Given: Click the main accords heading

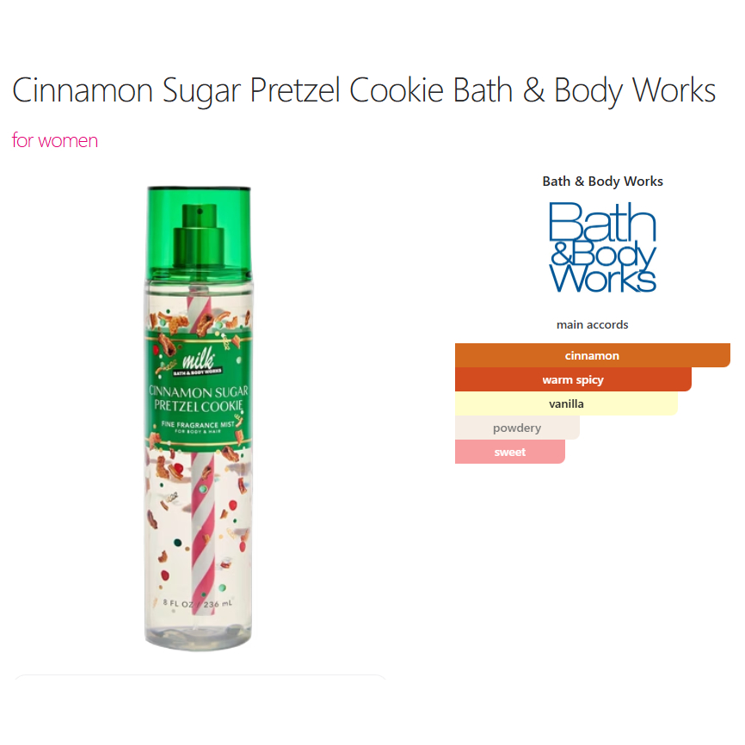Looking at the screenshot, I should [x=592, y=324].
